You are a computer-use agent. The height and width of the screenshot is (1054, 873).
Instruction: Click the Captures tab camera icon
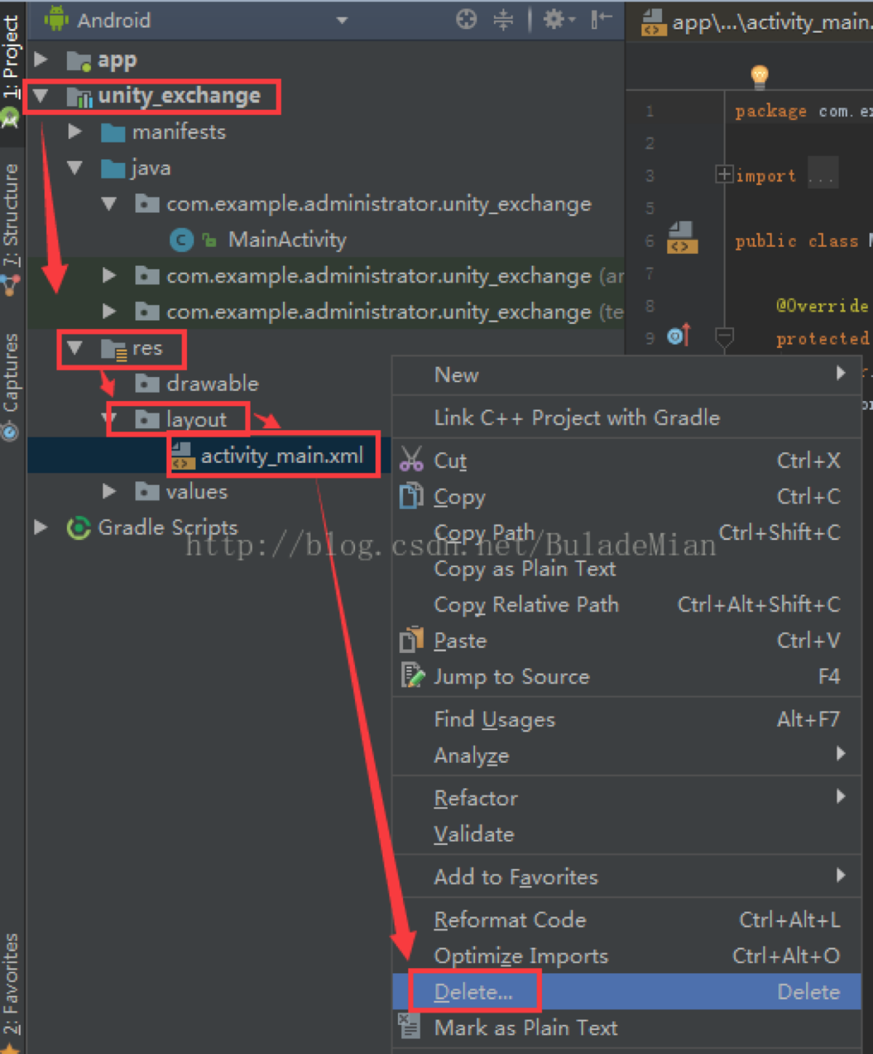pos(10,432)
